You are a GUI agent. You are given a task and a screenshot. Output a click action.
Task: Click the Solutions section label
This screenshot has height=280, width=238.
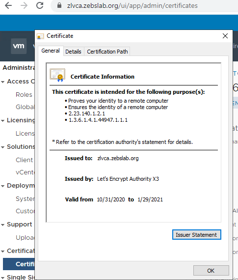pyautogui.click(x=21, y=146)
